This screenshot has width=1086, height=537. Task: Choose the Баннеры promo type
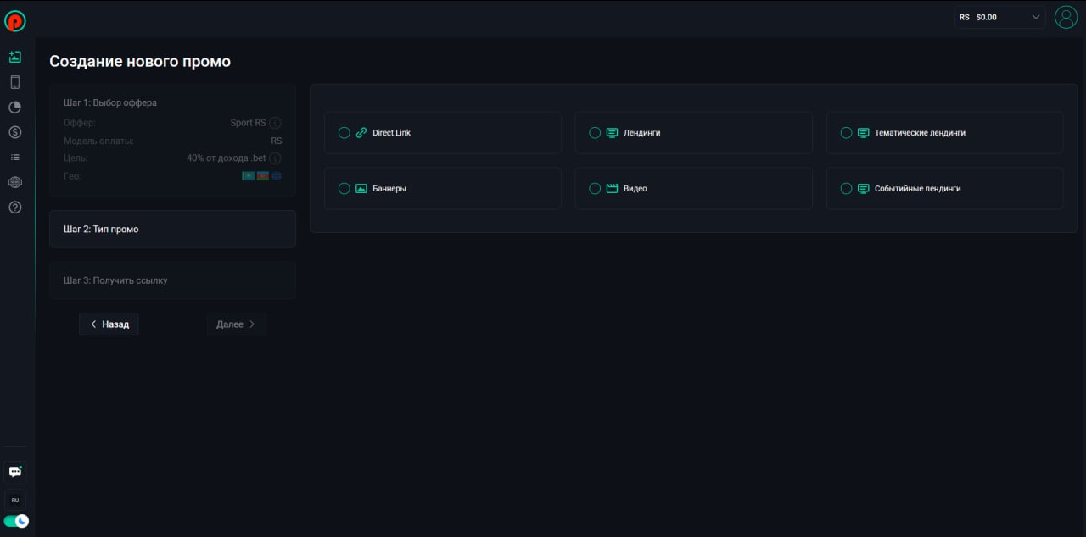click(x=344, y=189)
